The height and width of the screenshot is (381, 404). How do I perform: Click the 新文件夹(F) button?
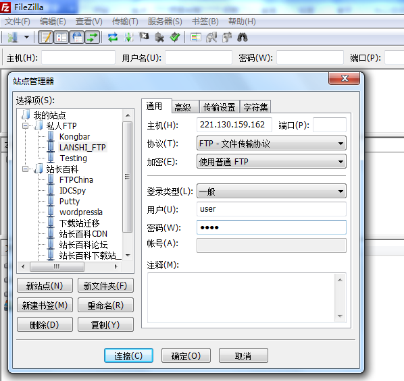(105, 285)
